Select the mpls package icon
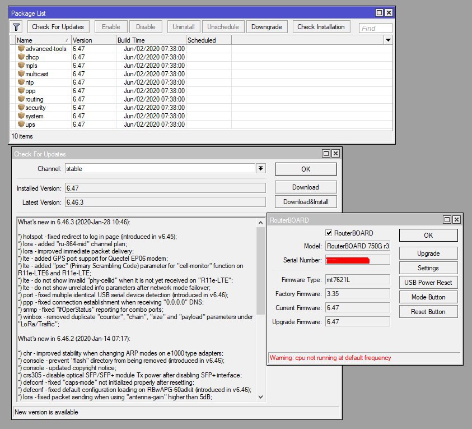Screen dimensions: 472x429 point(21,66)
